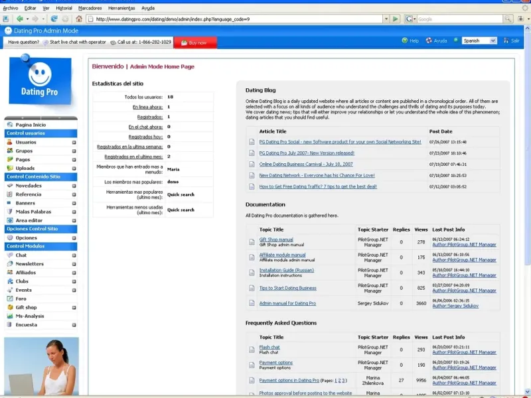531x398 pixels.
Task: Open the Flash chat FAQ topic
Action: pyautogui.click(x=269, y=347)
